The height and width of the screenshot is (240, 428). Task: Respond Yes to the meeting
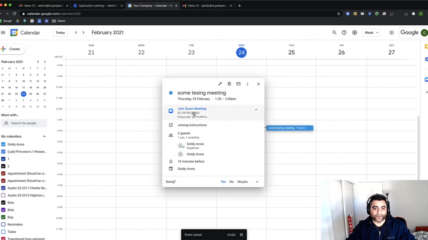[223, 182]
